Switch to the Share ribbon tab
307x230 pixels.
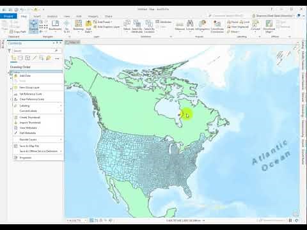click(108, 17)
